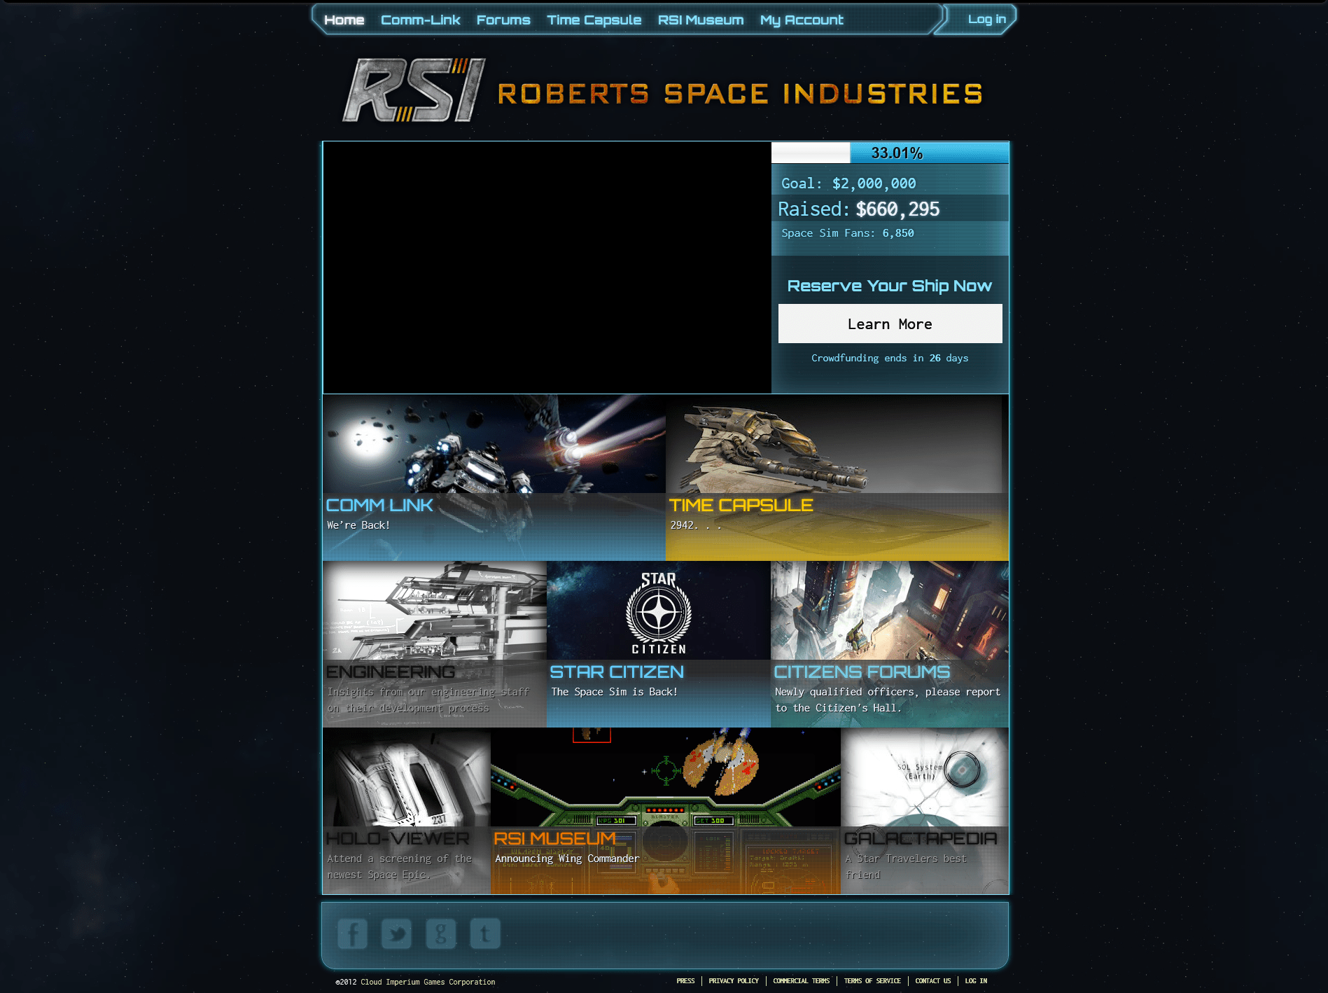
Task: Click 'Newly qualified officers' forum description
Action: click(888, 700)
